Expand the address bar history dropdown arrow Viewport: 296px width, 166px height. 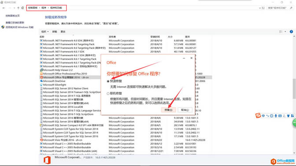pyautogui.click(x=260, y=8)
